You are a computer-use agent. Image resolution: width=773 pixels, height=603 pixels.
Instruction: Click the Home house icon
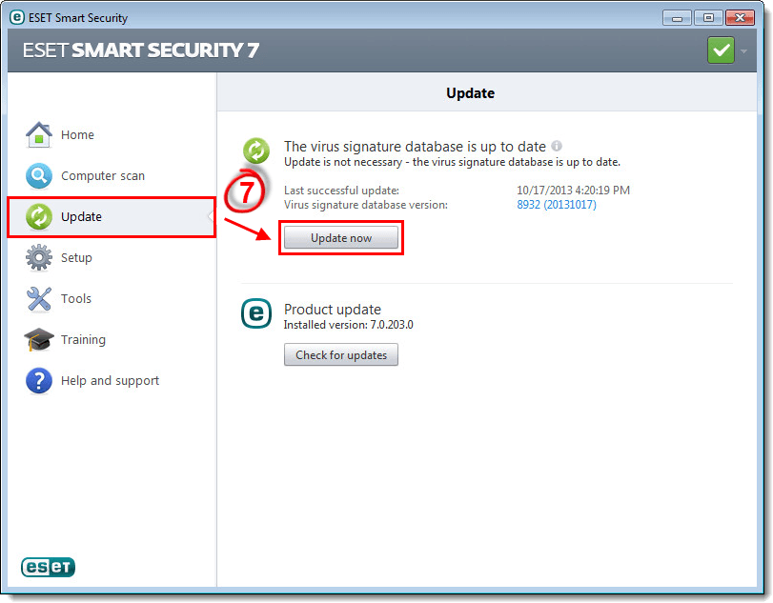[39, 134]
